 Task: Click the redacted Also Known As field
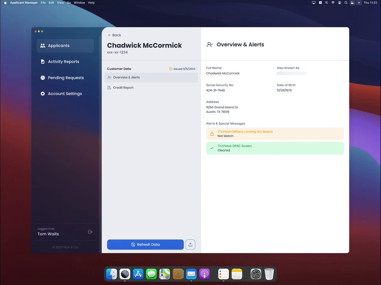(x=292, y=73)
